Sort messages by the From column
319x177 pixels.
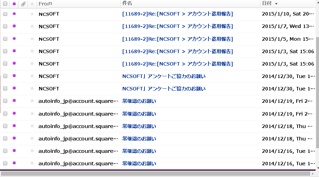(x=45, y=3)
